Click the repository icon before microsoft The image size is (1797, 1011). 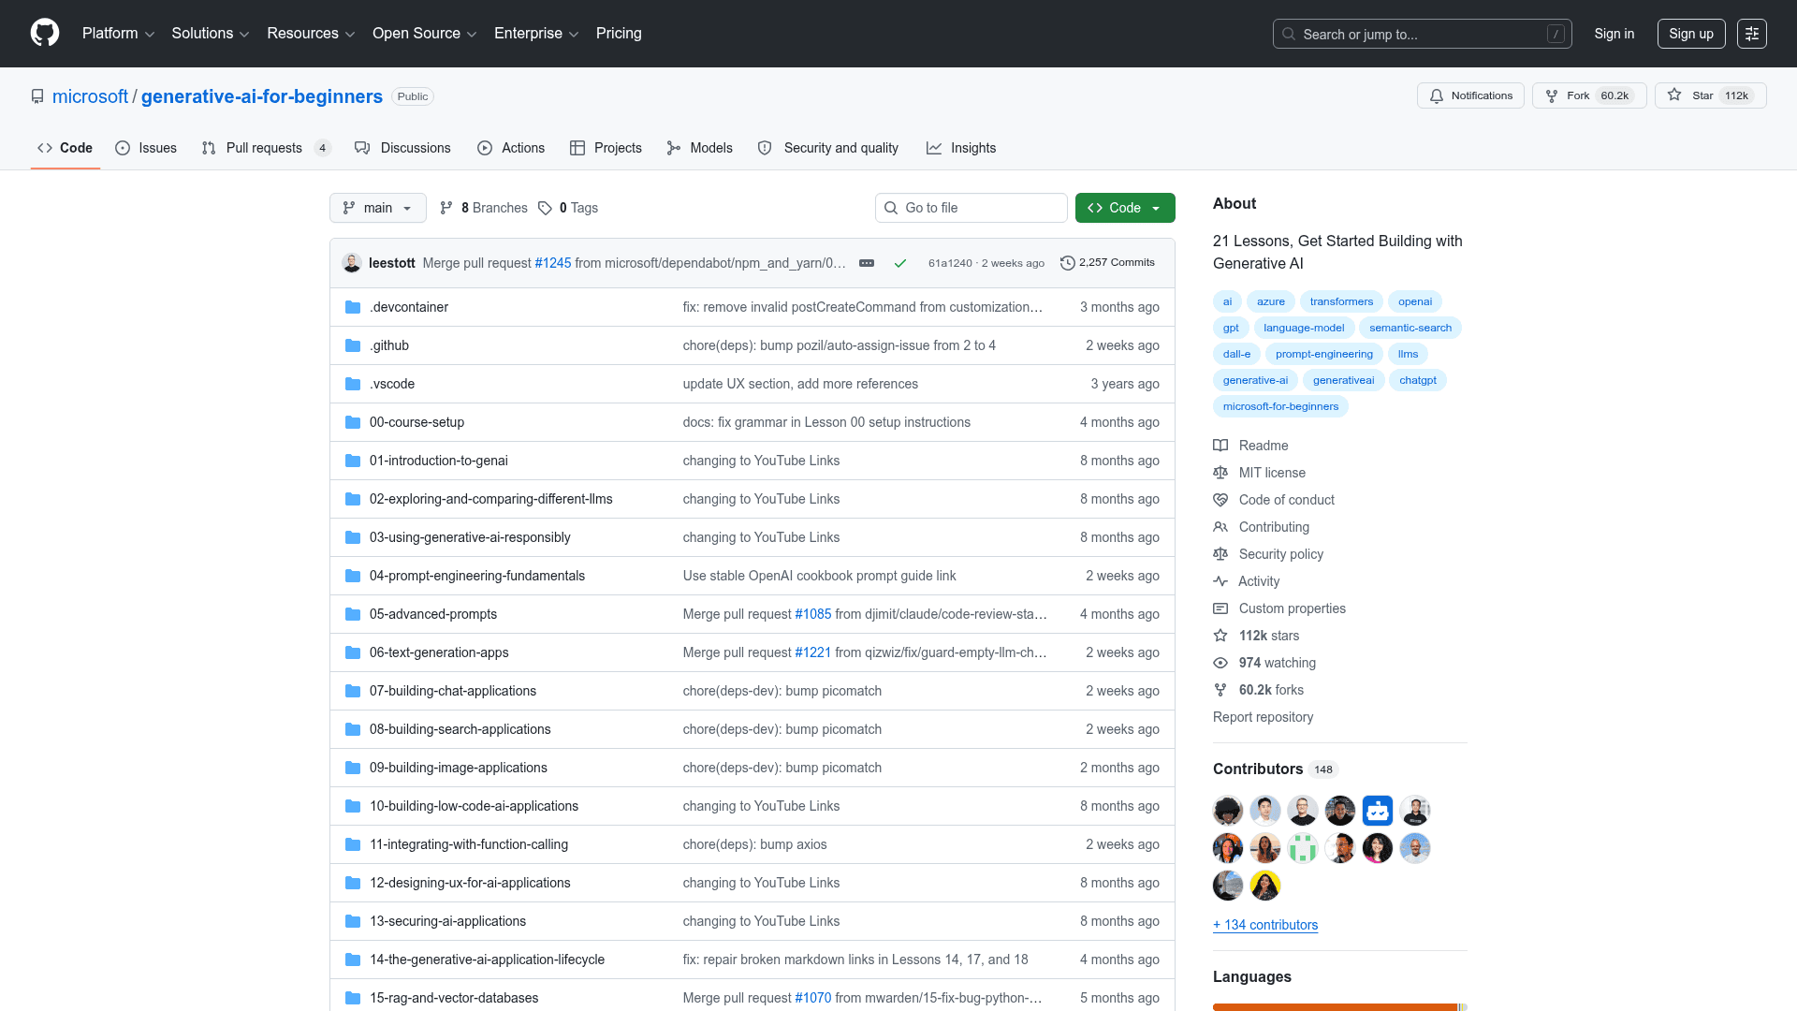(x=37, y=96)
